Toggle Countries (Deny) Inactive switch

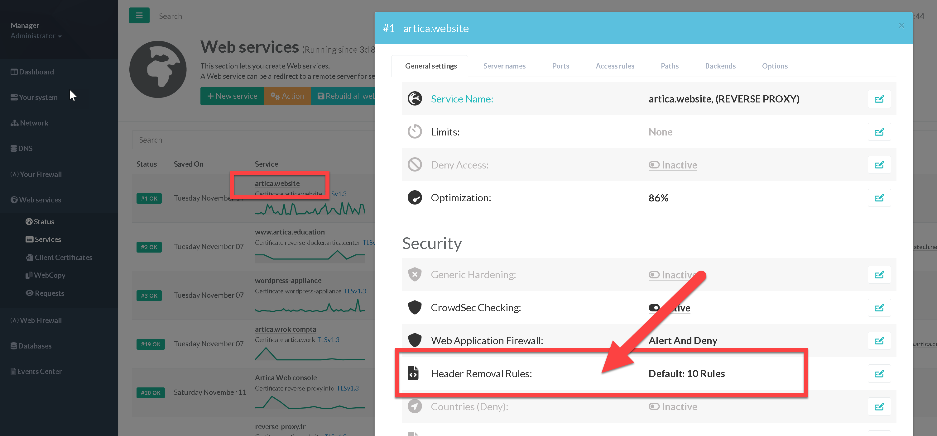(654, 407)
